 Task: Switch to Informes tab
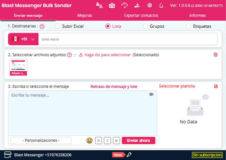[197, 15]
